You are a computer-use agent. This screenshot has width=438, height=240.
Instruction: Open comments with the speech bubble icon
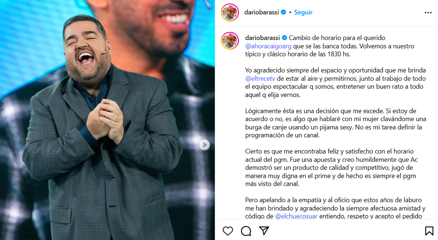[x=246, y=231]
